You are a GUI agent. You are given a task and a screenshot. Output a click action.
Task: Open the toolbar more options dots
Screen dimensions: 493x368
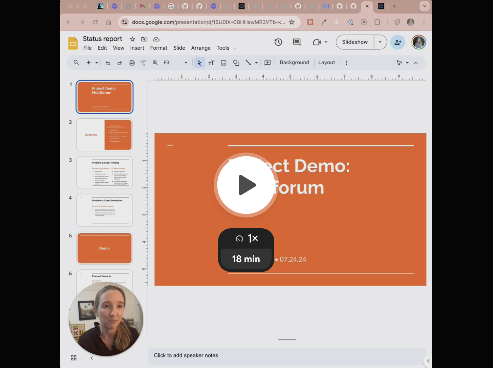pyautogui.click(x=346, y=63)
